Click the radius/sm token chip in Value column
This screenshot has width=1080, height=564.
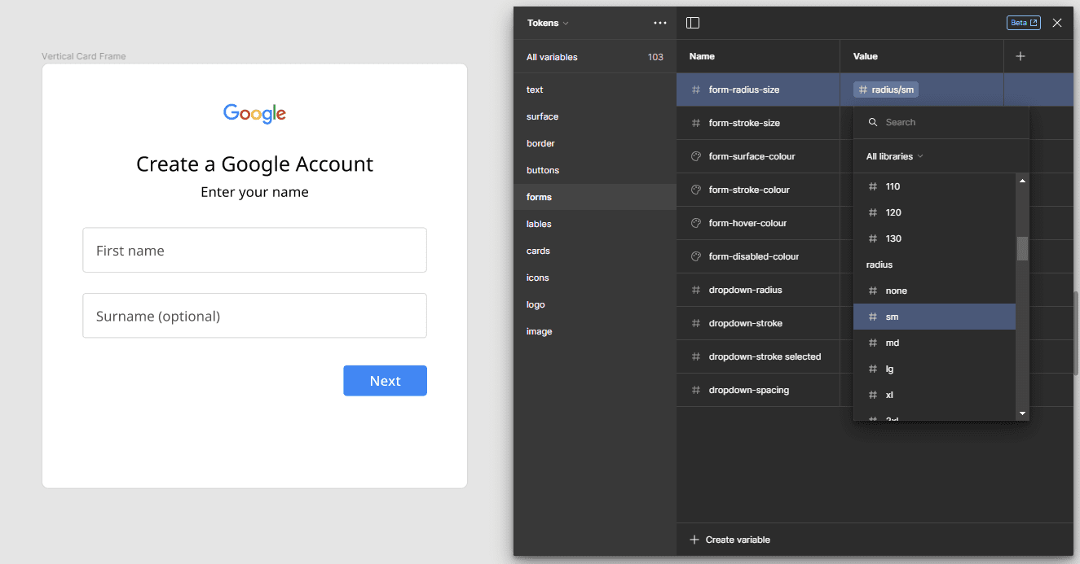pyautogui.click(x=885, y=90)
